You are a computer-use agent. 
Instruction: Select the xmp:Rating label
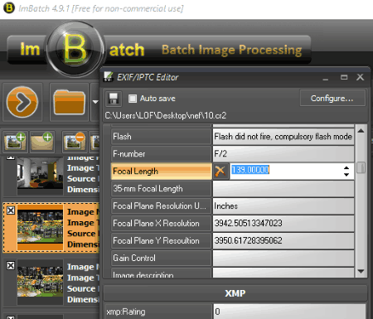pyautogui.click(x=157, y=312)
